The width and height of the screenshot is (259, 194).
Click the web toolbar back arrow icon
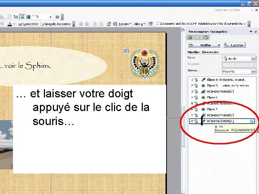[x=81, y=24]
